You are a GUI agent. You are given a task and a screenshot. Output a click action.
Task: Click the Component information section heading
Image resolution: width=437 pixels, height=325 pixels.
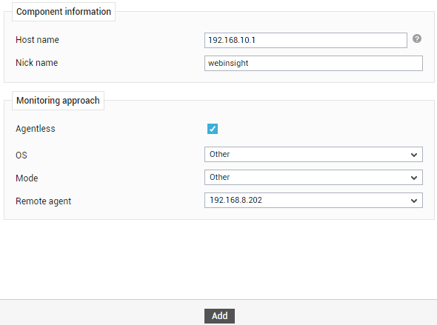(64, 12)
